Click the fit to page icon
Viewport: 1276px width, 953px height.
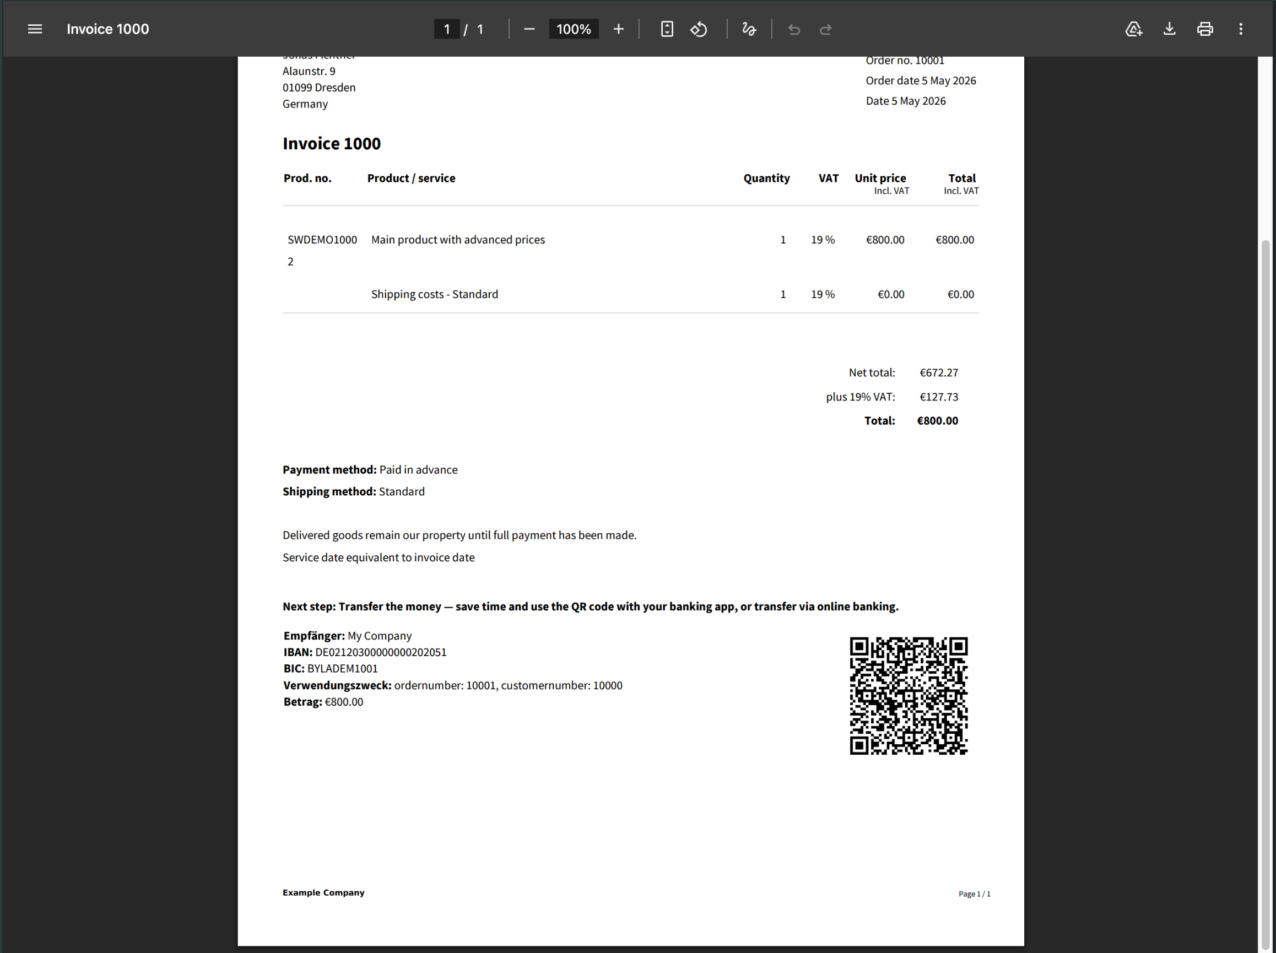[667, 29]
